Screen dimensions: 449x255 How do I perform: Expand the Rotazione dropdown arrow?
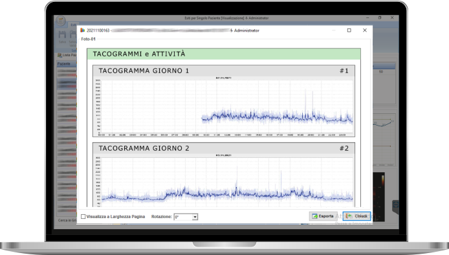(x=195, y=217)
